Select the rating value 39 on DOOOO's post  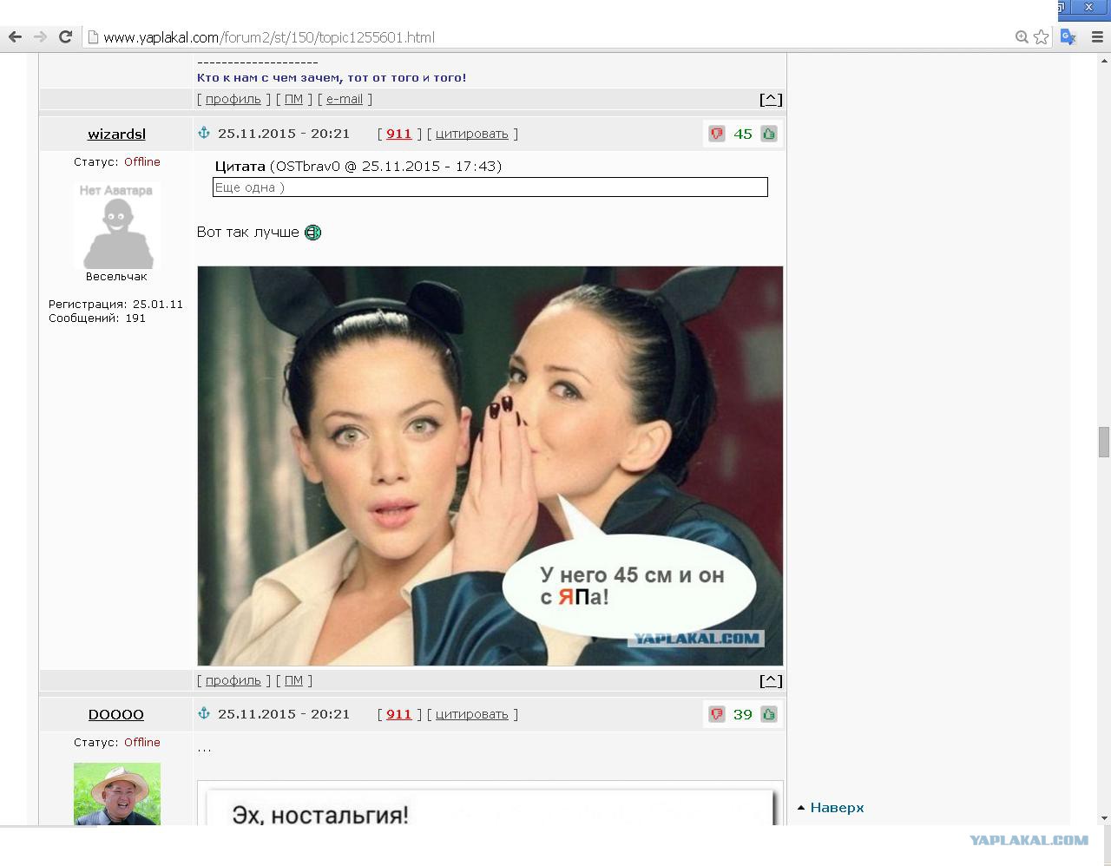(743, 714)
